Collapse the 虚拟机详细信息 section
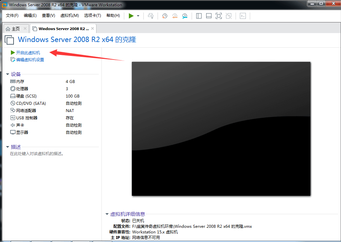The width and height of the screenshot is (341, 242). [107, 214]
